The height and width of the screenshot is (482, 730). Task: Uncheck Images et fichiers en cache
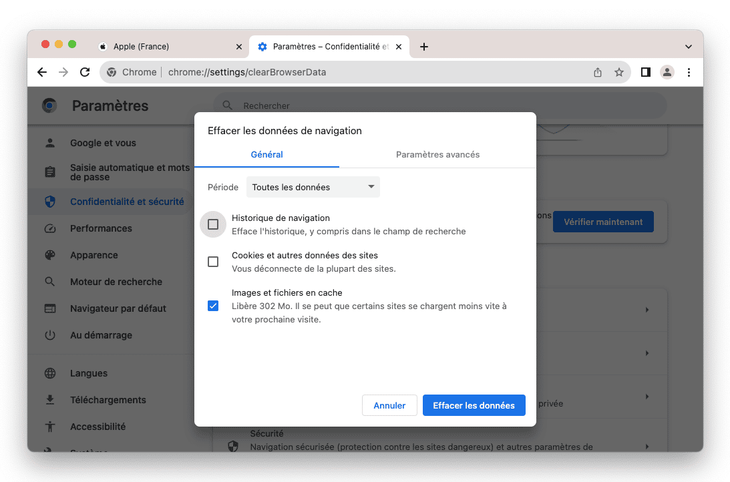coord(213,306)
